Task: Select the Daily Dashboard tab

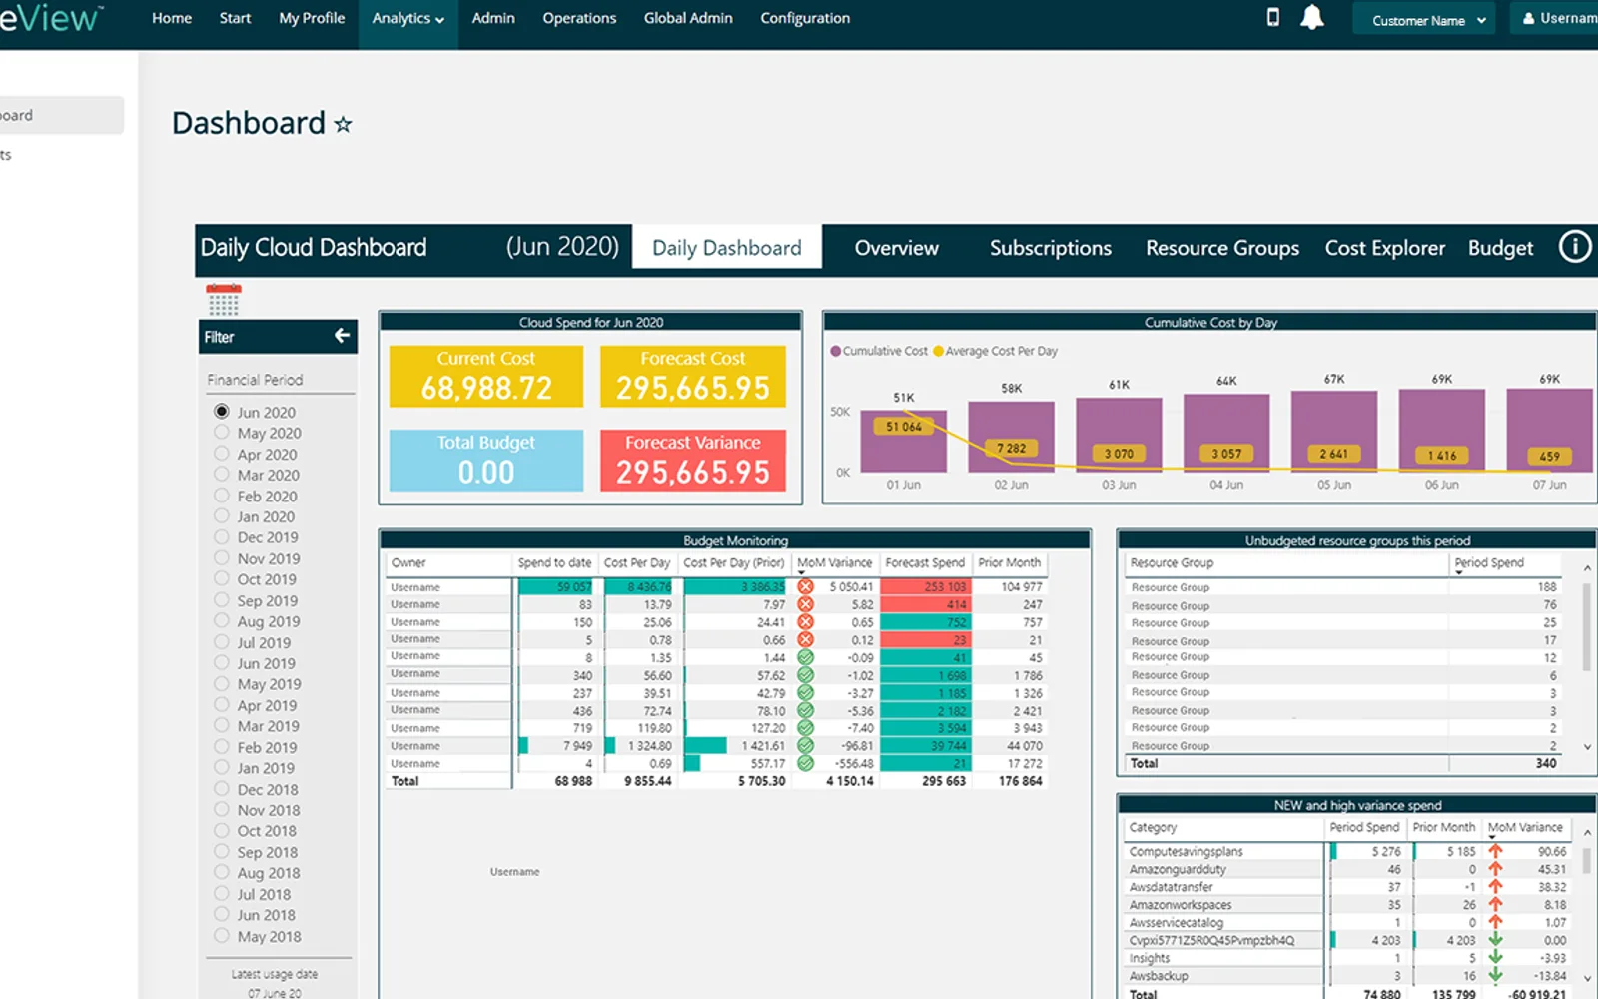Action: tap(727, 248)
